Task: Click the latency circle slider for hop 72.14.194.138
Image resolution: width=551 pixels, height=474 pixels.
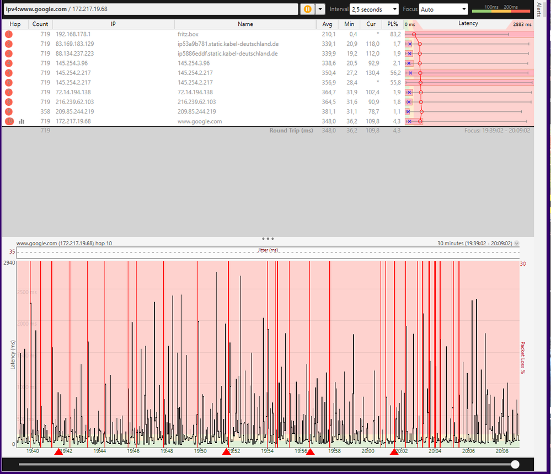Action: (x=420, y=92)
